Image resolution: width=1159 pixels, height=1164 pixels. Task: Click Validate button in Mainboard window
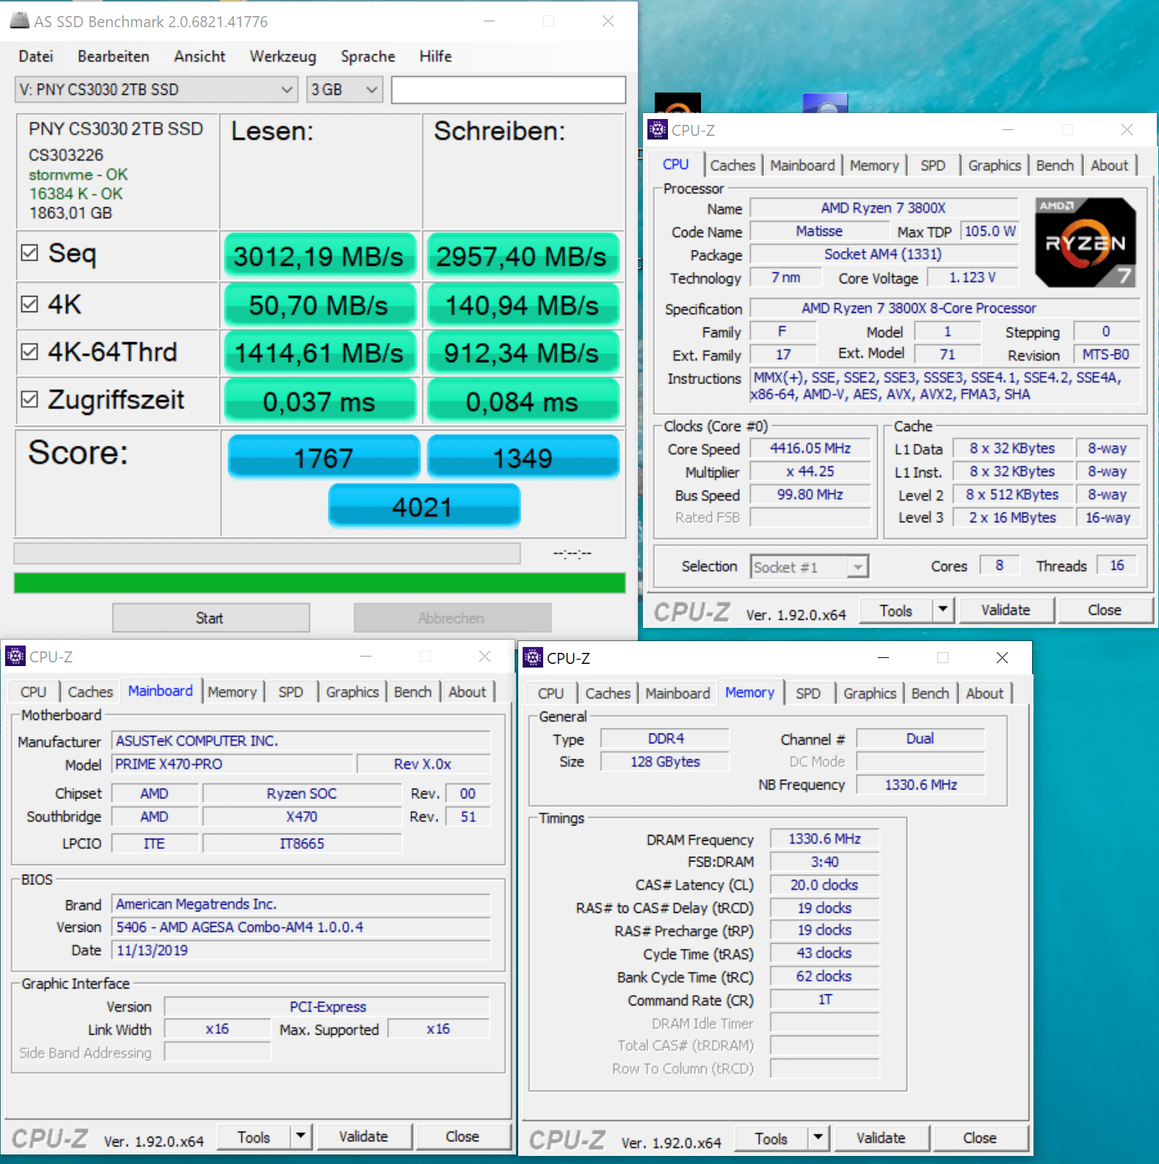(363, 1136)
